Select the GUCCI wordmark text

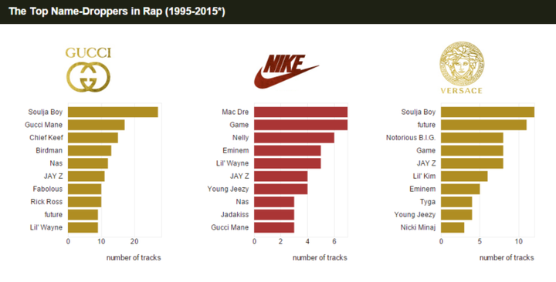pos(88,53)
